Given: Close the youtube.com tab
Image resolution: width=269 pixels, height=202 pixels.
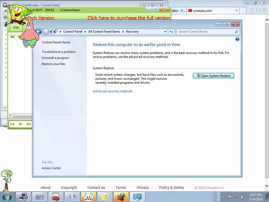Looking at the screenshot, I should click(236, 11).
